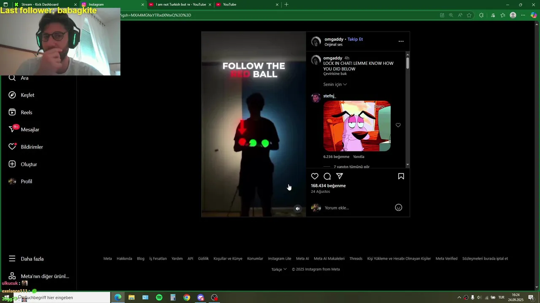Open omgaddy profile picture in post header

coord(316,41)
